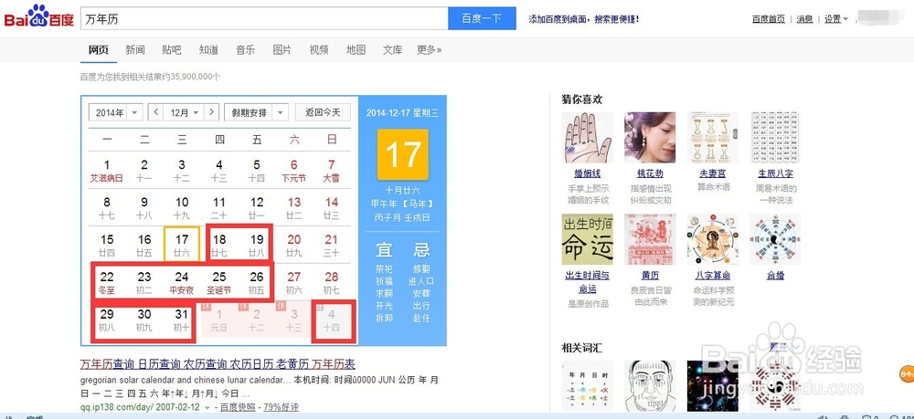
Task: Select January 1 元旦 cell
Action: click(219, 320)
